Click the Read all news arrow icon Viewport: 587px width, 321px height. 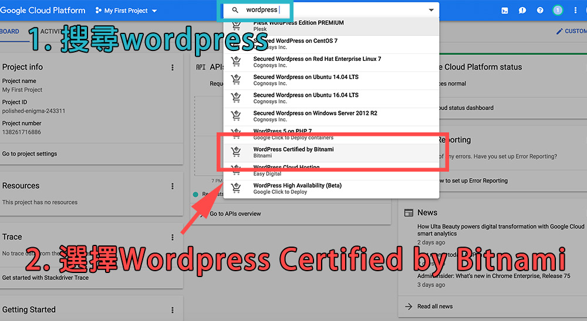click(x=409, y=306)
